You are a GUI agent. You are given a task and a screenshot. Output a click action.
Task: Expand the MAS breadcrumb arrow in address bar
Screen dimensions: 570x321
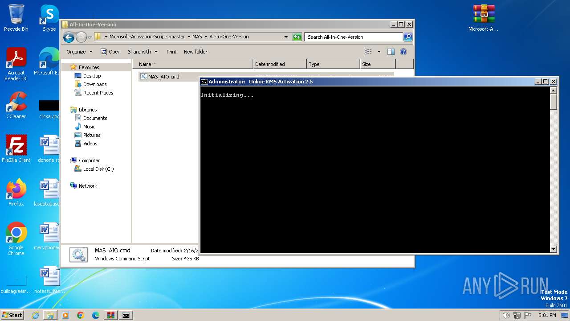click(206, 37)
